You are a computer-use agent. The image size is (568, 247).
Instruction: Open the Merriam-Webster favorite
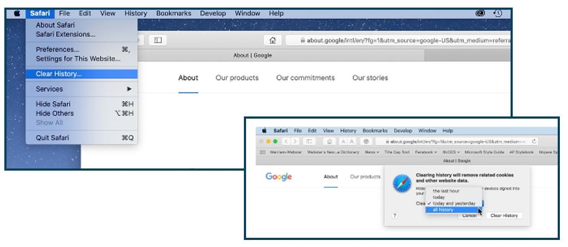[286, 152]
